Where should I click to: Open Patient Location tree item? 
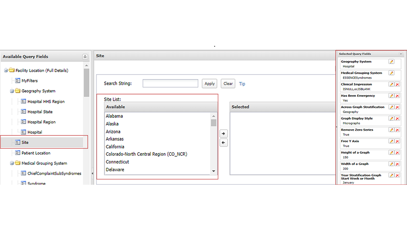pyautogui.click(x=36, y=153)
